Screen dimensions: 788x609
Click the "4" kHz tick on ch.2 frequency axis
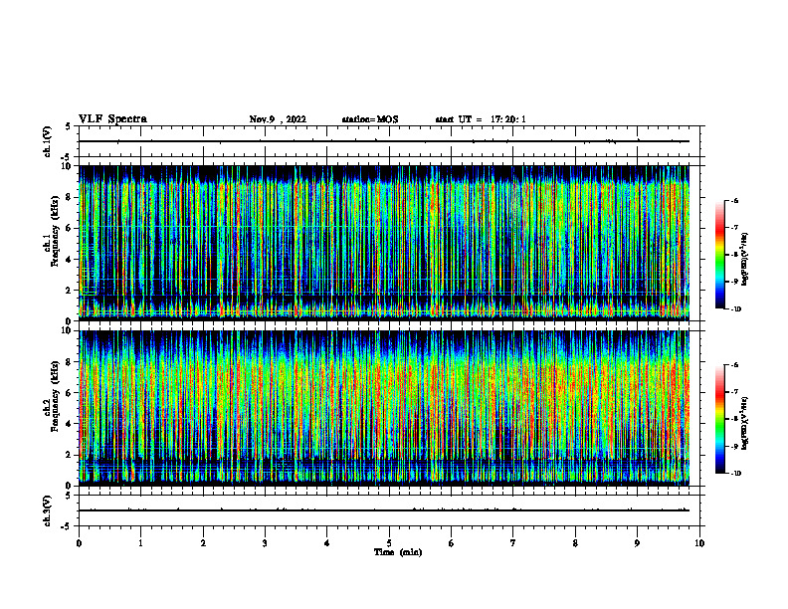tap(70, 424)
